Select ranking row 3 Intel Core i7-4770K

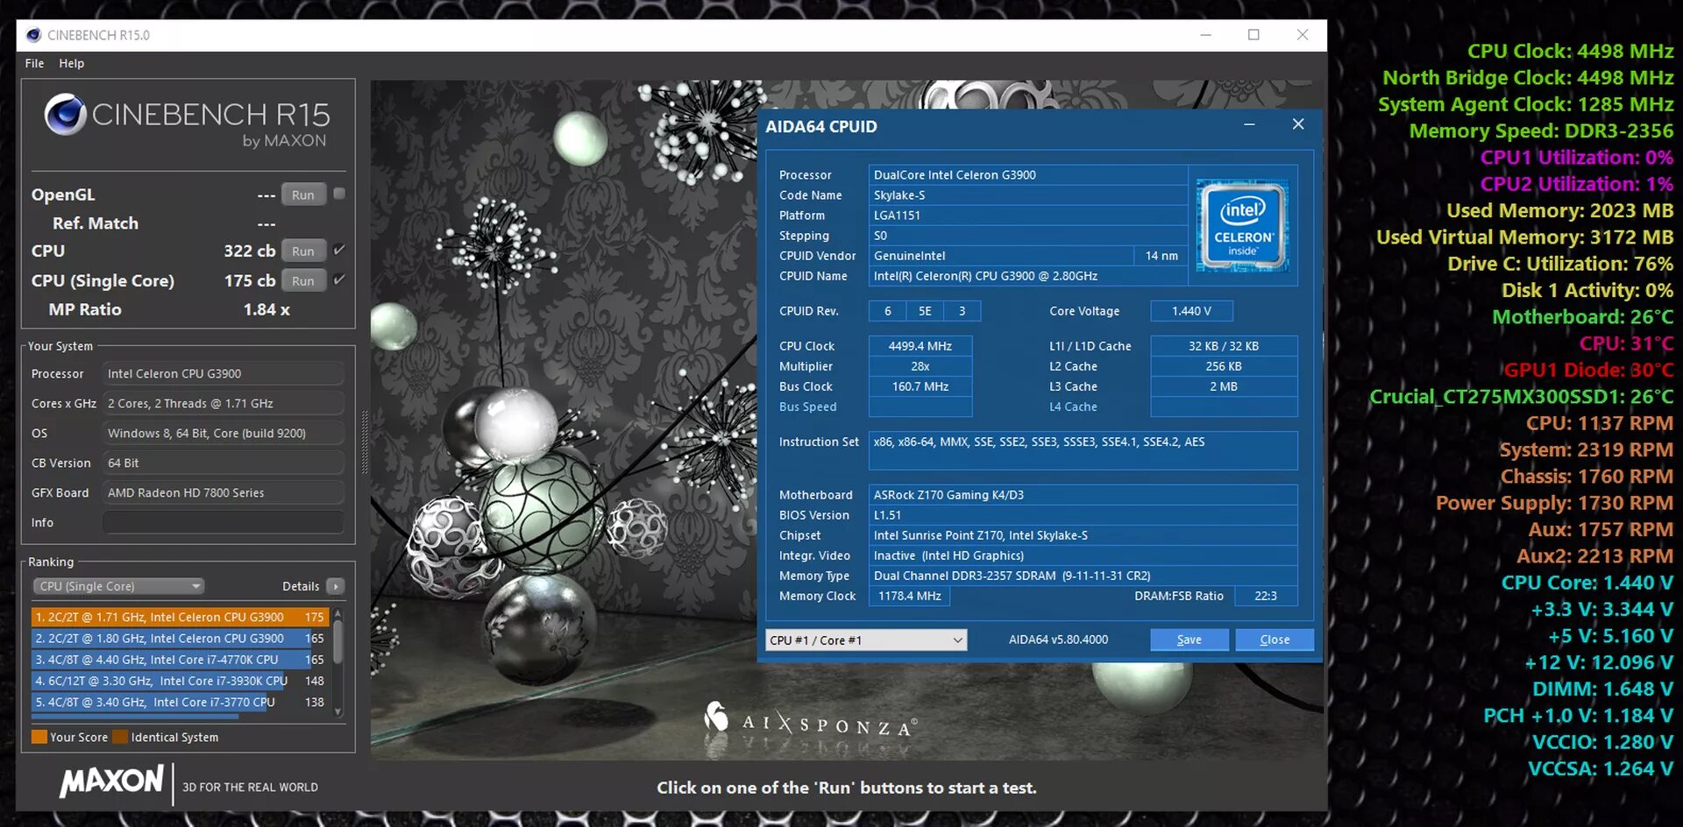[x=181, y=660]
